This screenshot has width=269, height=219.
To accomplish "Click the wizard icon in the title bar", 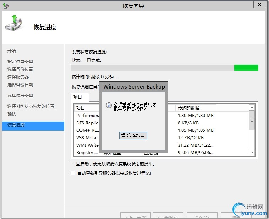I will pyautogui.click(x=6, y=6).
